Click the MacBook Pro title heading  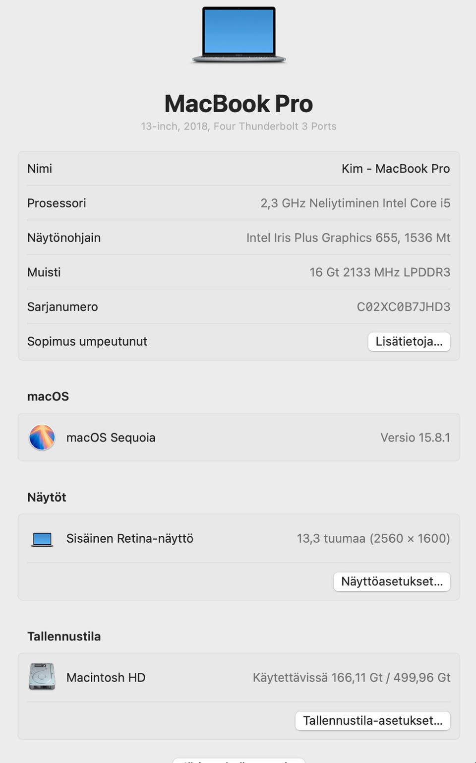click(x=238, y=104)
